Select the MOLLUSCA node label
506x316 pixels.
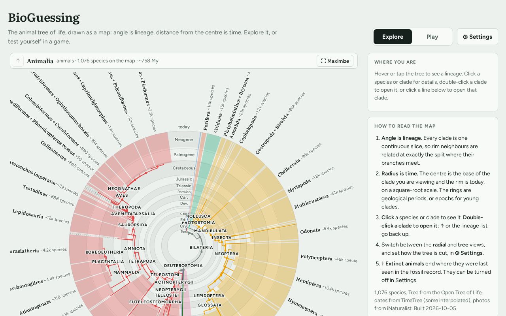(x=198, y=216)
